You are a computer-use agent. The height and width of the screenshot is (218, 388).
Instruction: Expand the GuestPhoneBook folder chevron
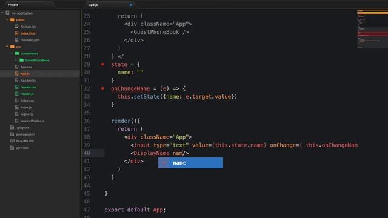tap(16, 60)
